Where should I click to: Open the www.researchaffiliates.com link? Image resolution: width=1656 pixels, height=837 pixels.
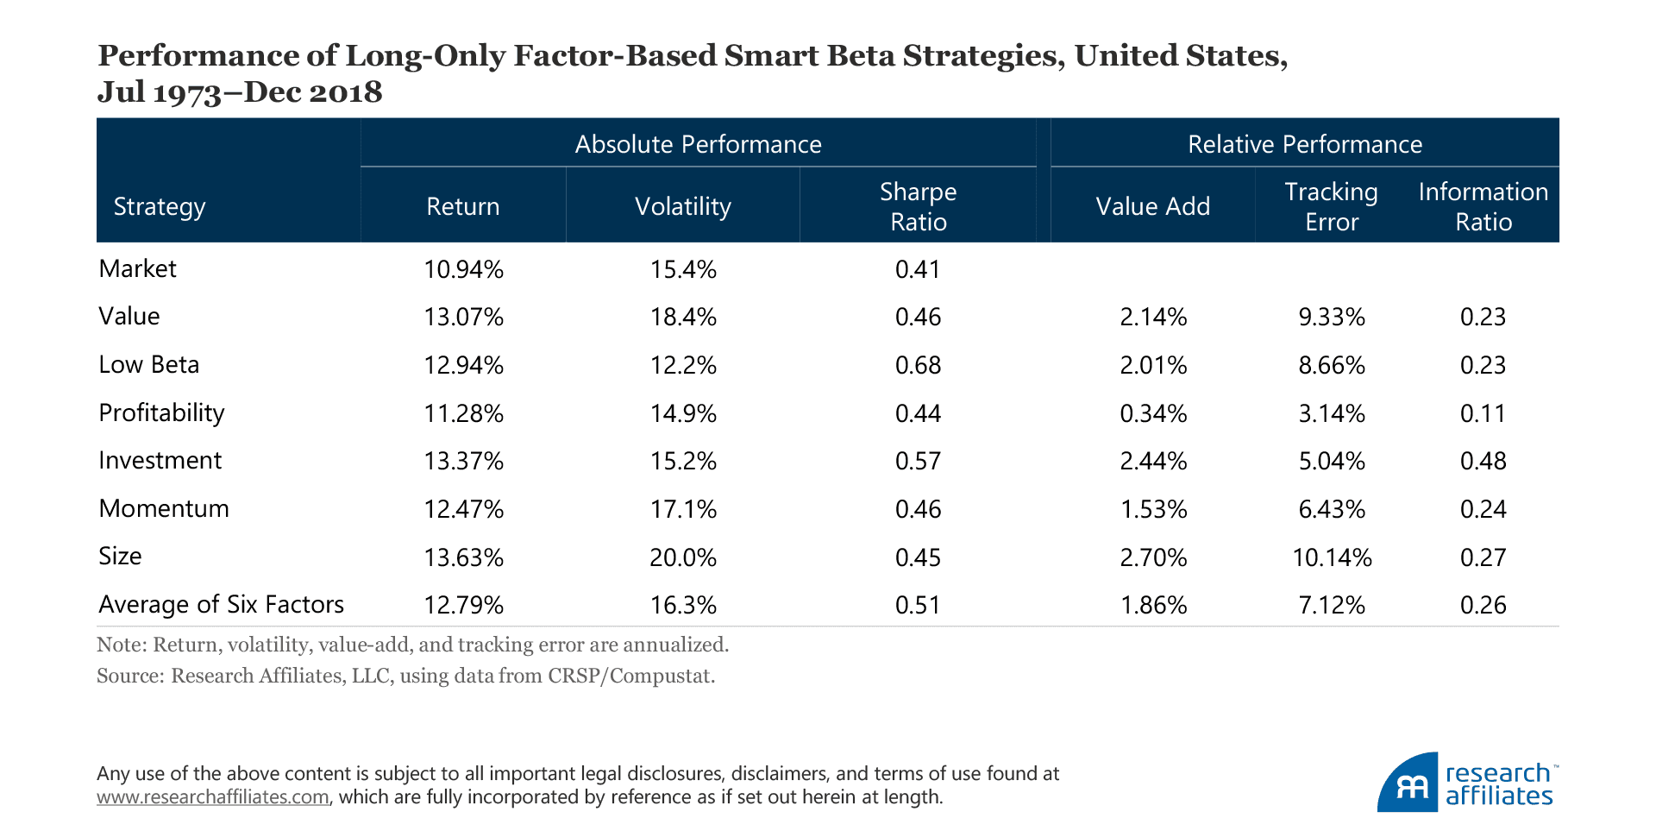pyautogui.click(x=212, y=797)
